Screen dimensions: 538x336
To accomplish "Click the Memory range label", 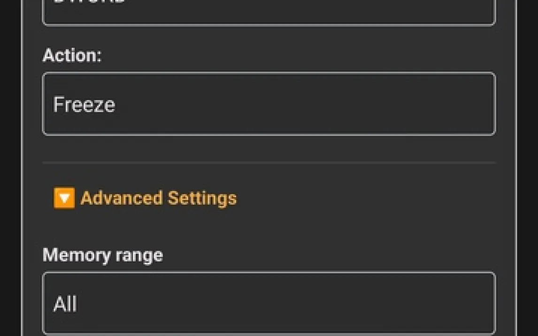I will [102, 255].
